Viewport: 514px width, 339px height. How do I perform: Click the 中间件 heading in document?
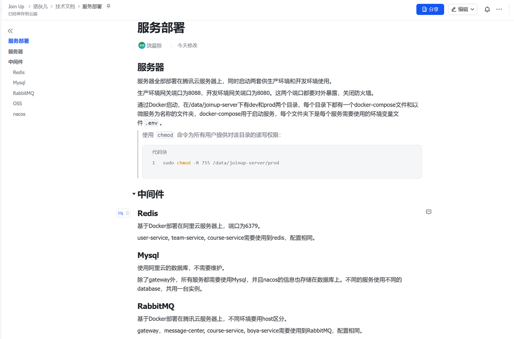coord(151,194)
